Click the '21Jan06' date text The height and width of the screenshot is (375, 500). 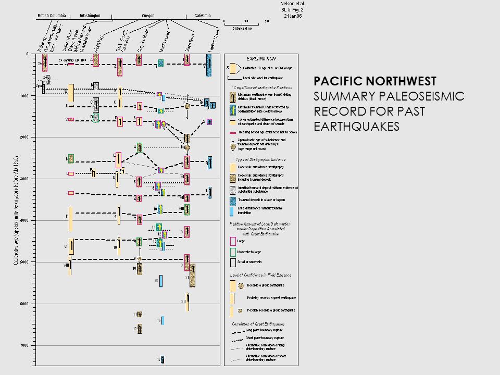click(293, 16)
